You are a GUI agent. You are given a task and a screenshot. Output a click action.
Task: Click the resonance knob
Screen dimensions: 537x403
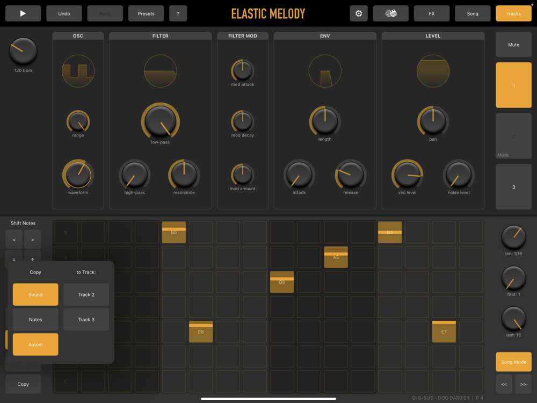pos(184,175)
